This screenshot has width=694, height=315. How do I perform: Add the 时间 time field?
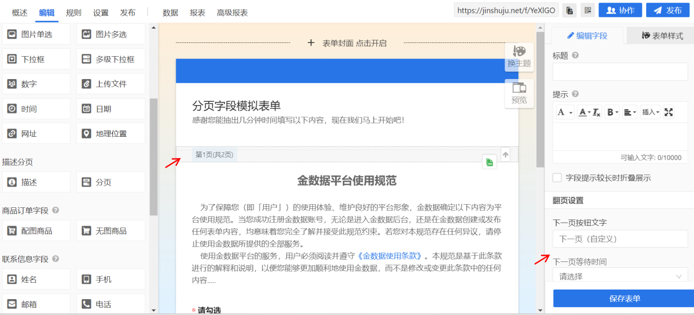(37, 109)
